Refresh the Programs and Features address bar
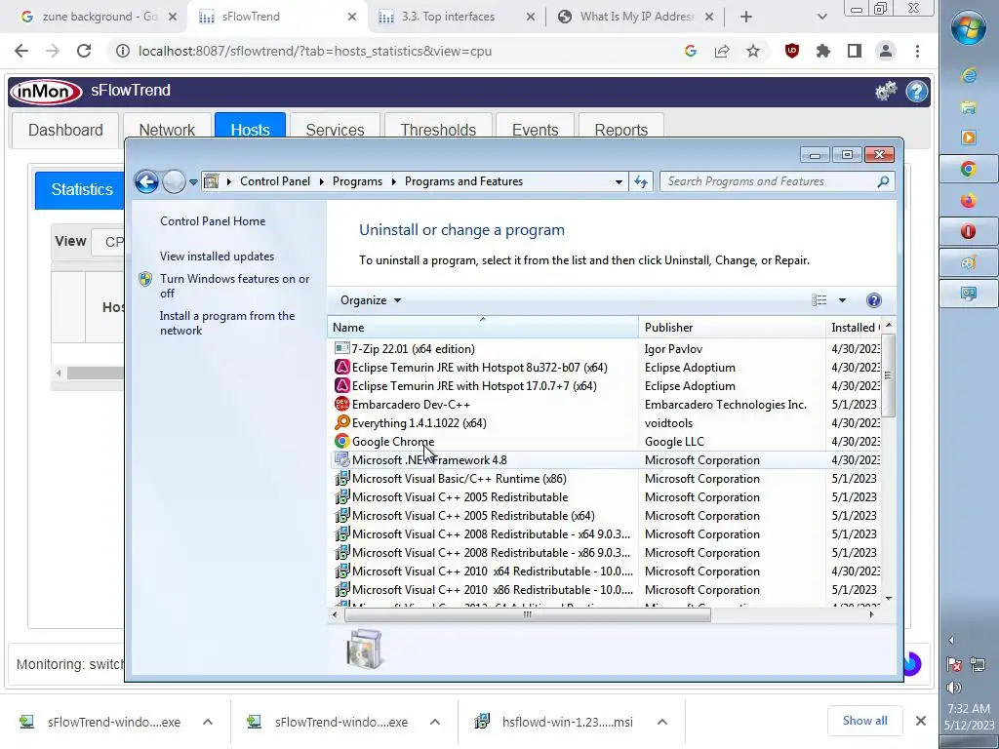Viewport: 999px width, 749px height. 641,181
